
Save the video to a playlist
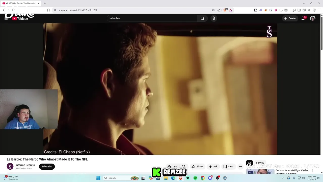tap(228, 167)
